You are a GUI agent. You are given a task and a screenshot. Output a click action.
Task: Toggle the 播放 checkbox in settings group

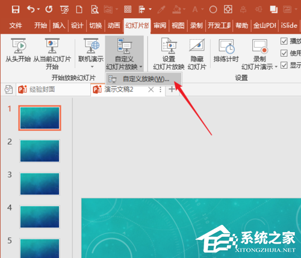tap(284, 41)
